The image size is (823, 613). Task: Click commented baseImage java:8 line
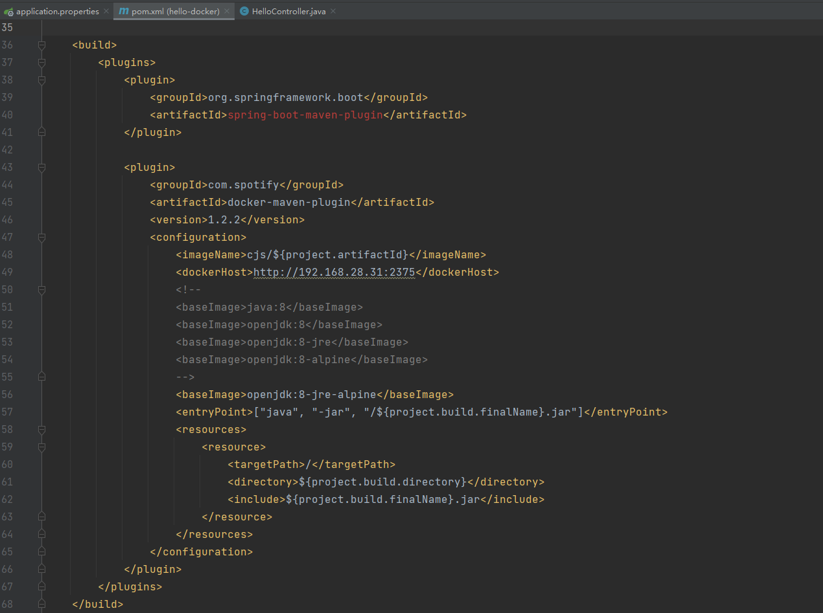(270, 307)
